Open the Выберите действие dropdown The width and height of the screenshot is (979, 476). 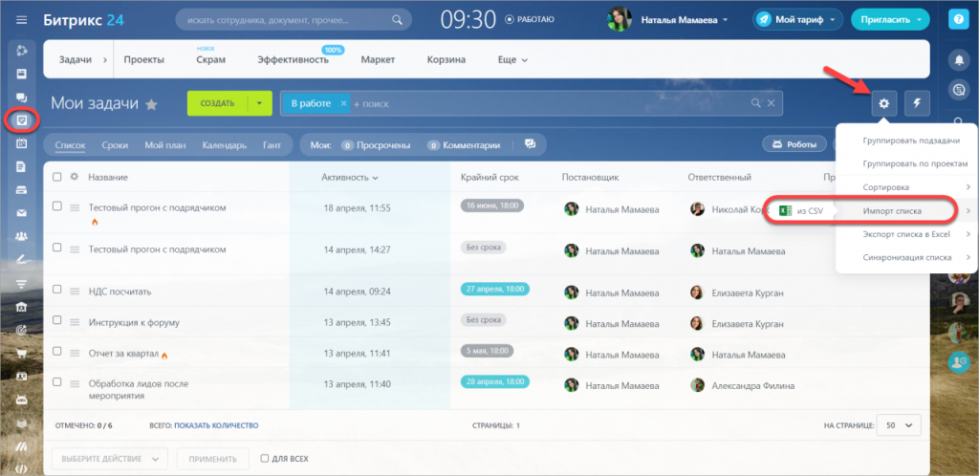coord(109,459)
